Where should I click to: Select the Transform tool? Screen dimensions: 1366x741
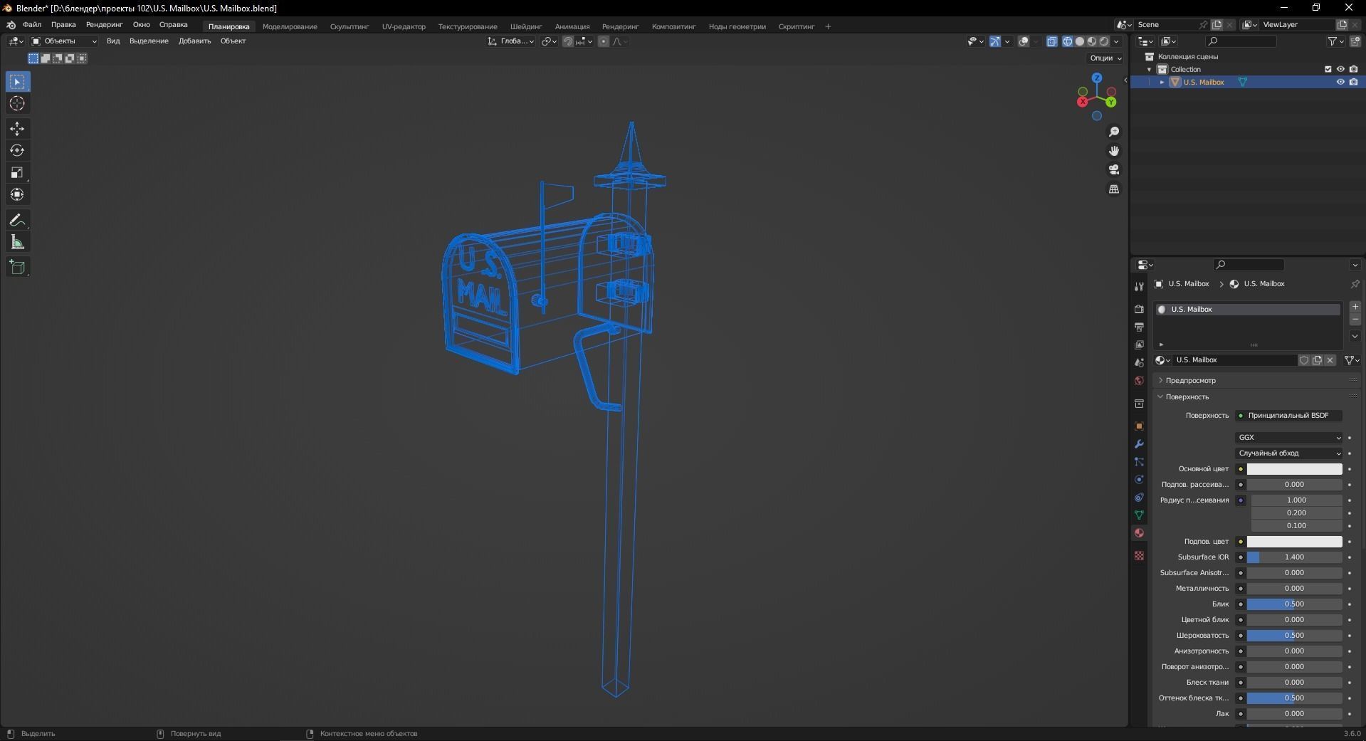click(18, 195)
